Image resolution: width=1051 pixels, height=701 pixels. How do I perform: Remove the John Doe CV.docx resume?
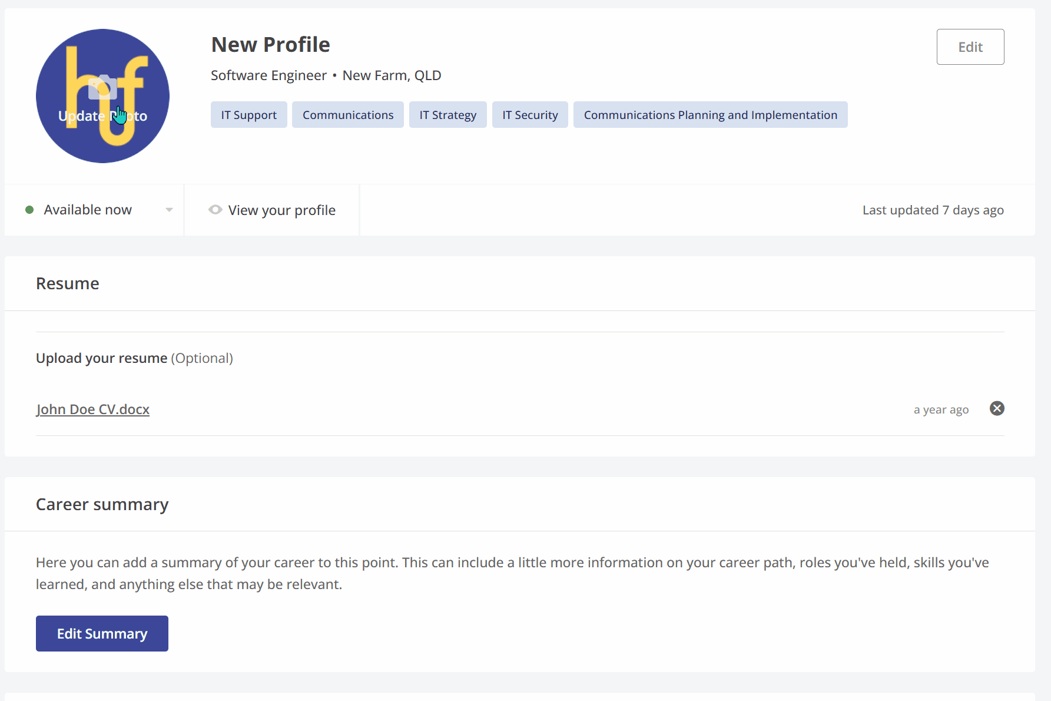tap(996, 409)
